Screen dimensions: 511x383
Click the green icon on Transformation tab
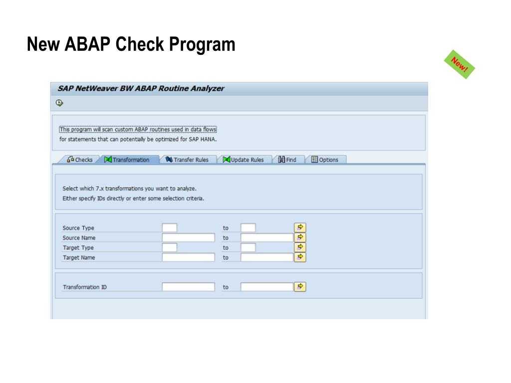pos(108,159)
